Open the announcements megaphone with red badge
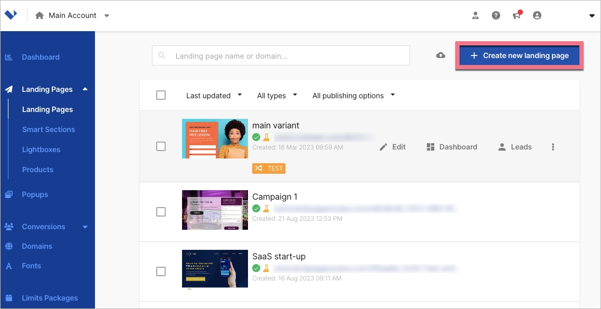Screen dimensions: 601x309 point(517,15)
